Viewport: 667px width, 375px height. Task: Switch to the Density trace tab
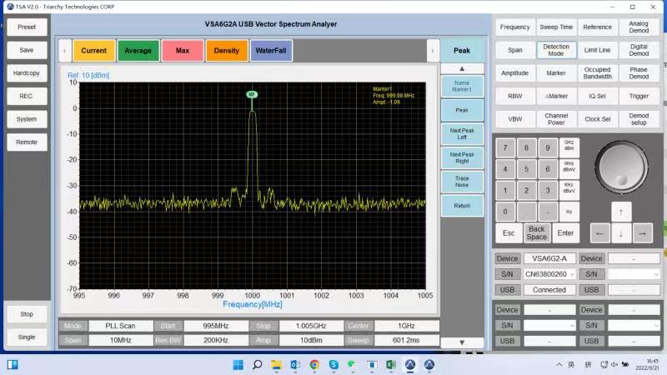point(226,51)
